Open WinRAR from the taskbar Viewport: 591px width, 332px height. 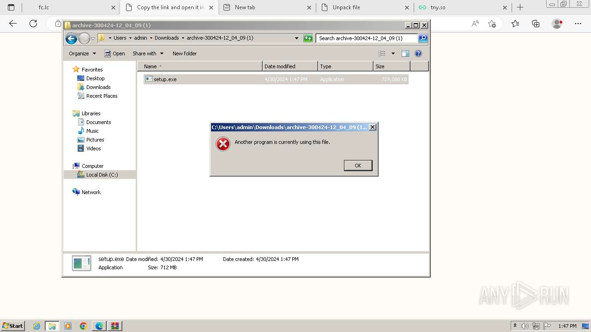coord(115,326)
